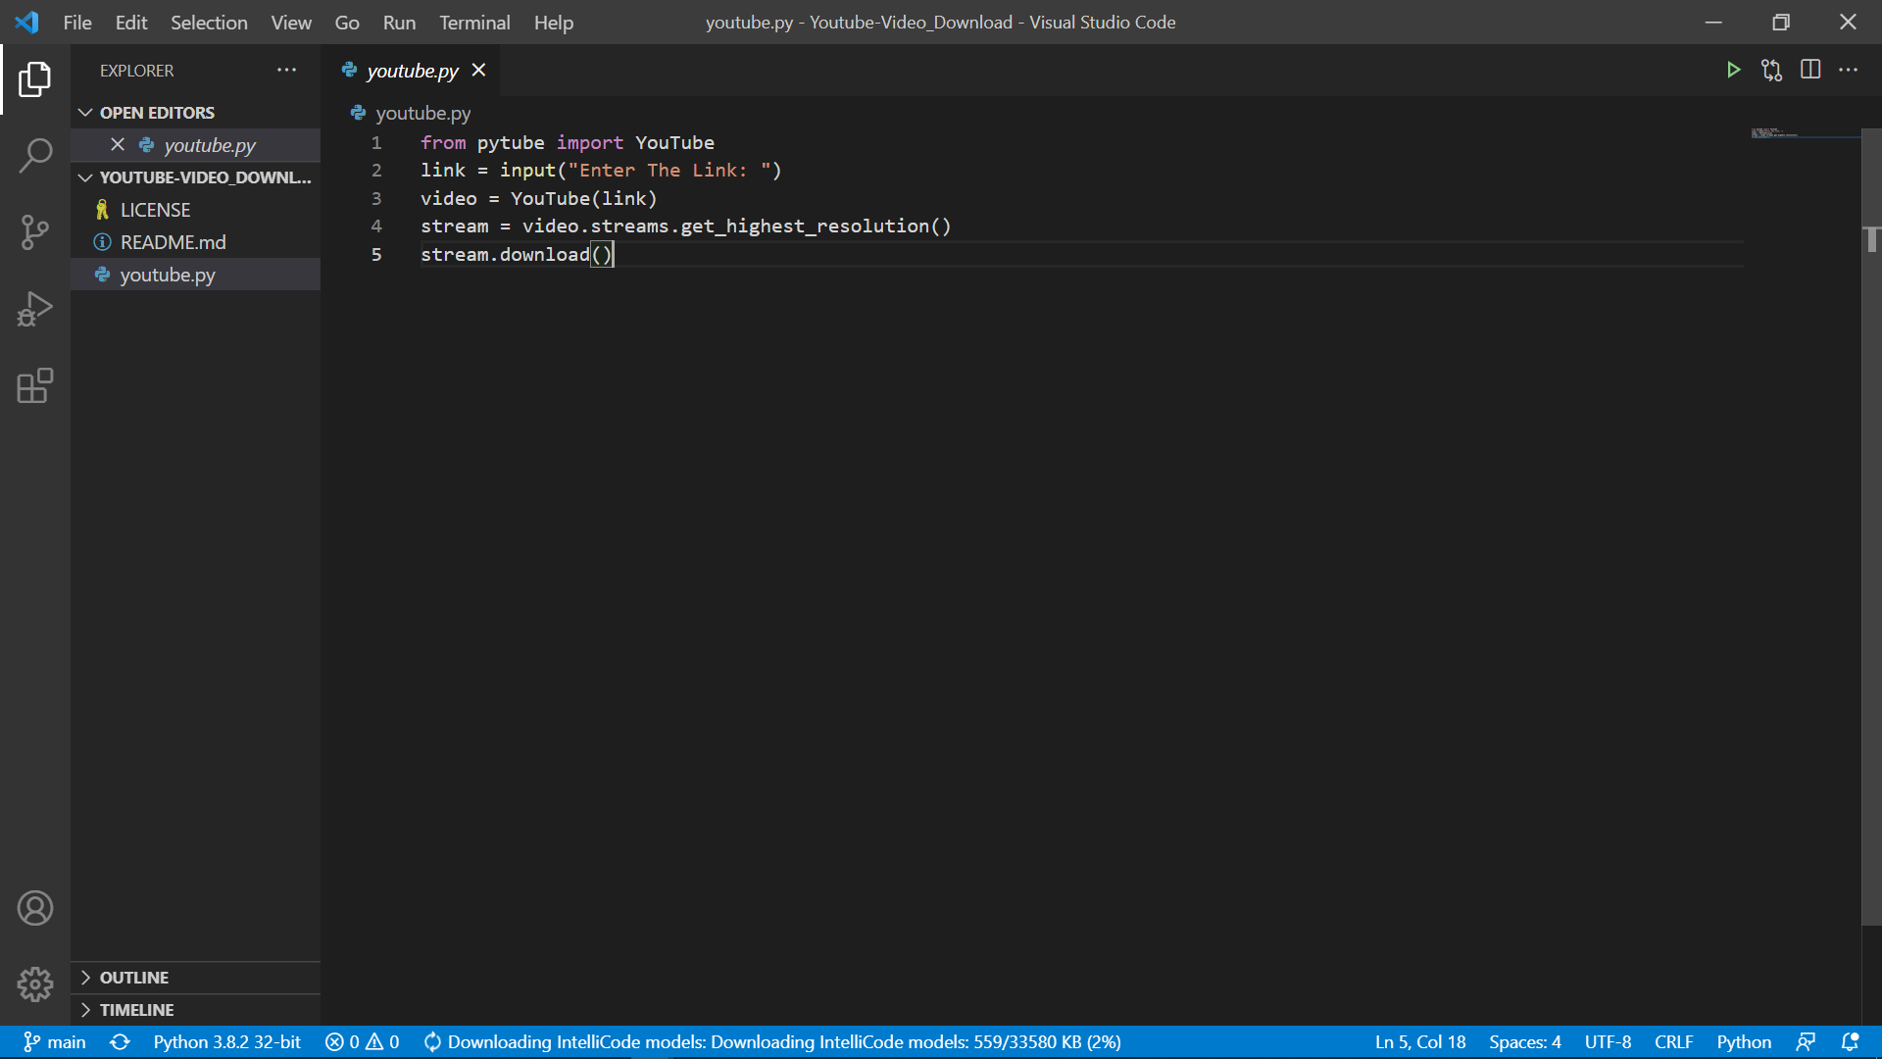Click the EXPLORER panel title
The height and width of the screenshot is (1059, 1882).
136,71
